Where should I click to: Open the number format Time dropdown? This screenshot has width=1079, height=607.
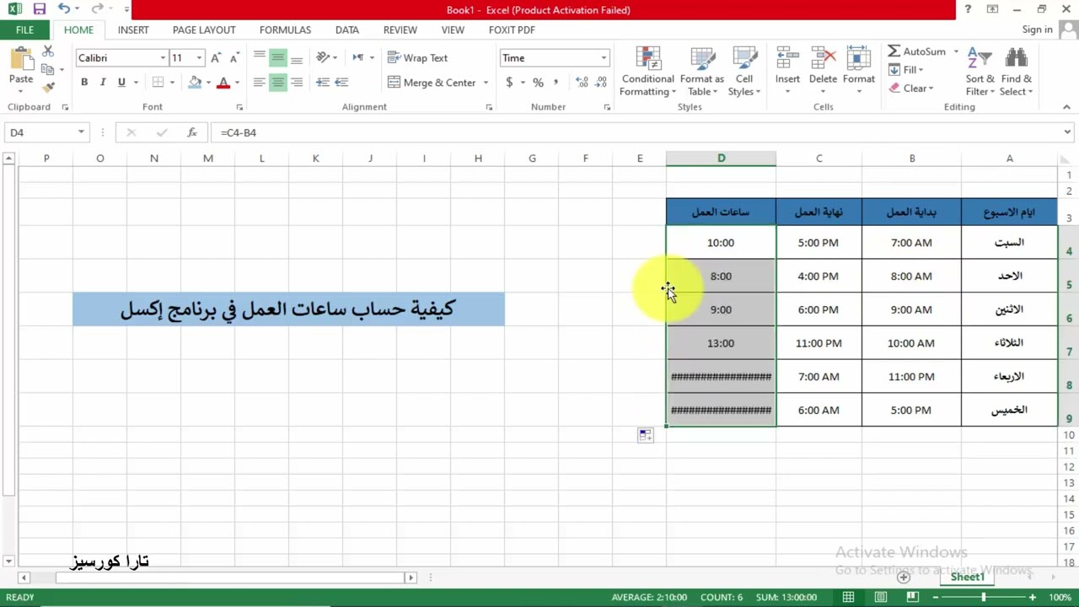tap(604, 58)
